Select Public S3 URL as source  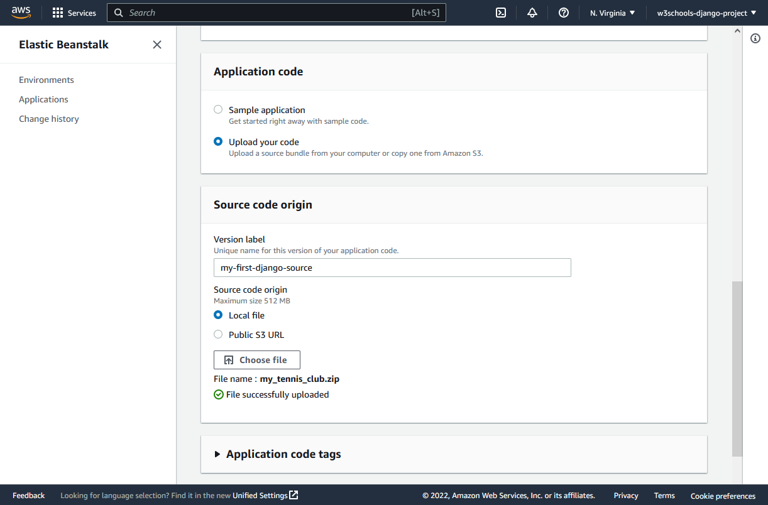click(x=218, y=335)
